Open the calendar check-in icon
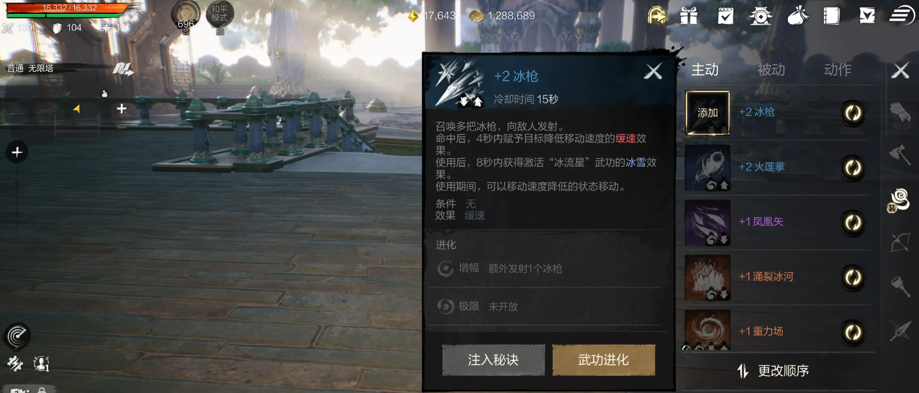919x393 pixels. (x=726, y=16)
